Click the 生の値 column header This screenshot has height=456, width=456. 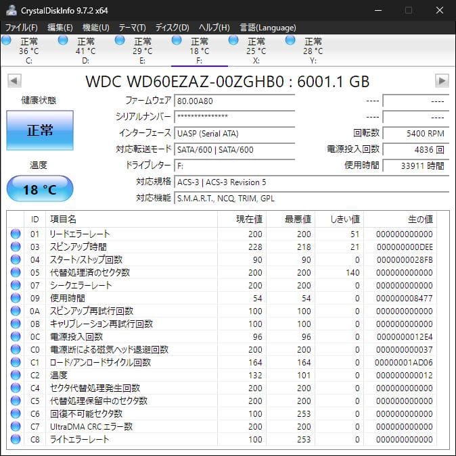point(400,220)
